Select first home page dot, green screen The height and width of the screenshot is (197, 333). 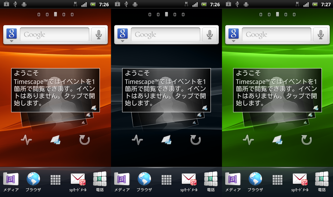pyautogui.click(x=261, y=14)
